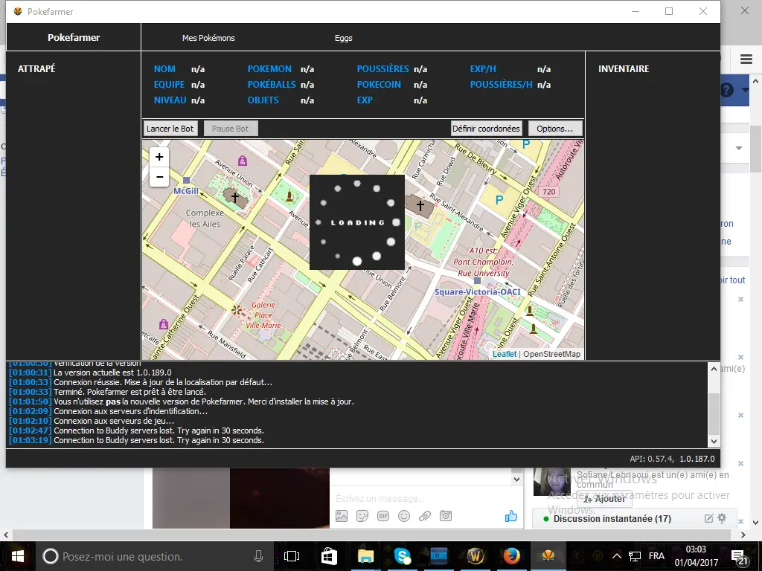Click the POUSSIÈRES/H stat label
The height and width of the screenshot is (571, 762).
click(x=501, y=85)
